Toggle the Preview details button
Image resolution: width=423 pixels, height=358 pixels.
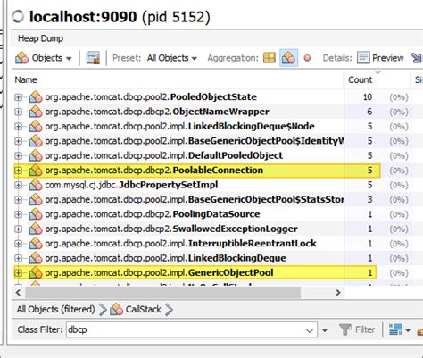tap(380, 58)
